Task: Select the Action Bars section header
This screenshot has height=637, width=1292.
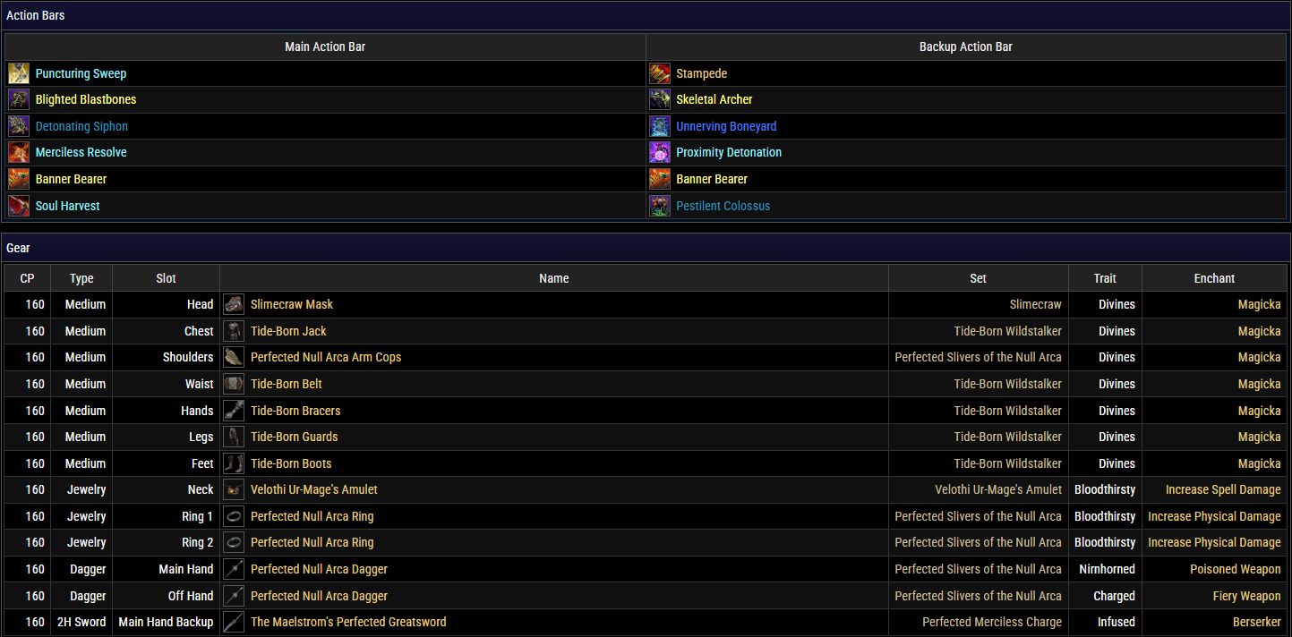Action: click(x=646, y=15)
